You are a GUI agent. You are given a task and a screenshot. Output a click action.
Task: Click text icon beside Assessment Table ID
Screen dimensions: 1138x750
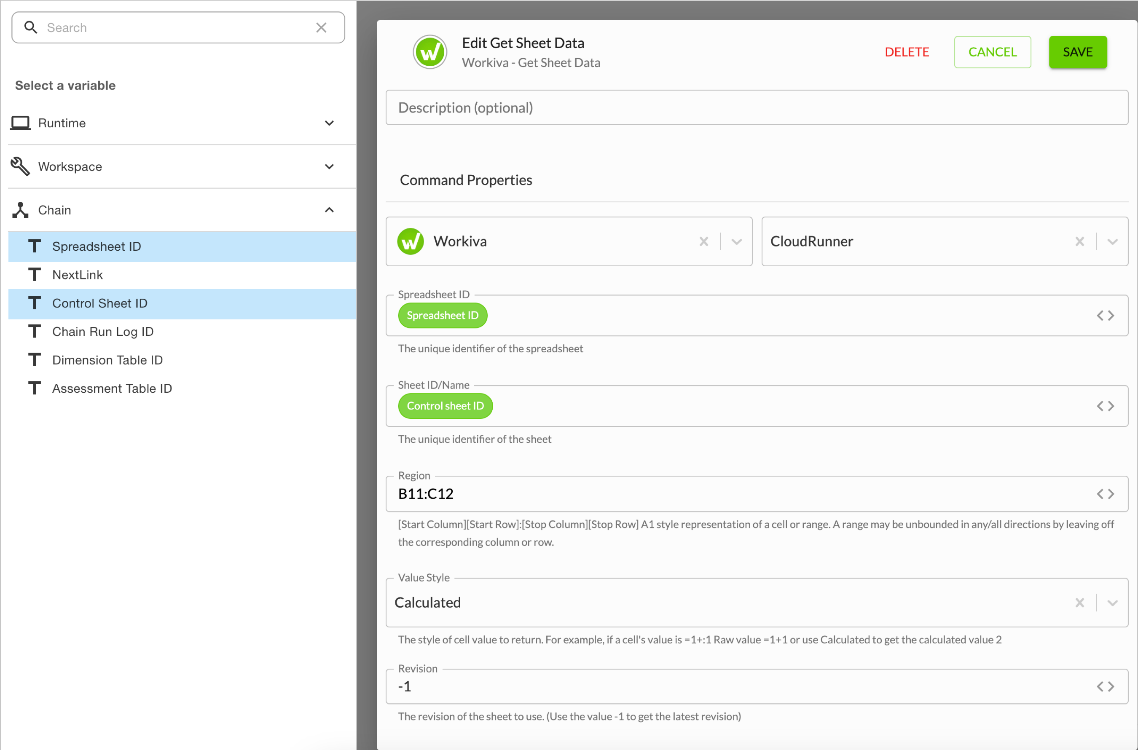click(x=35, y=388)
